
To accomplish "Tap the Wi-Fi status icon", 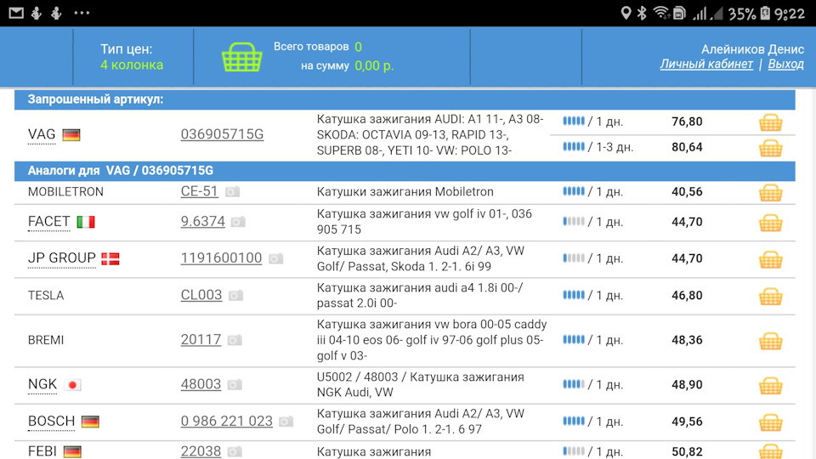I will pyautogui.click(x=661, y=13).
